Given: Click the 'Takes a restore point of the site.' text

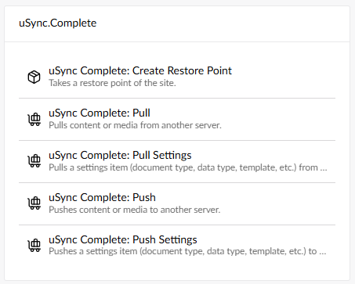Looking at the screenshot, I should (112, 83).
